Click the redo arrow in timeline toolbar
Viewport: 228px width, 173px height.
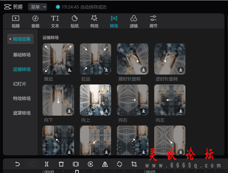pos(32,164)
